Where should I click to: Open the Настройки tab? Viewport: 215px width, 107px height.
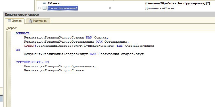click(38, 21)
